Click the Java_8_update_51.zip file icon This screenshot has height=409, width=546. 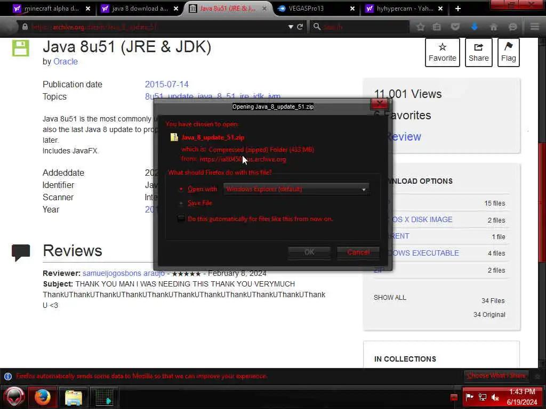174,137
